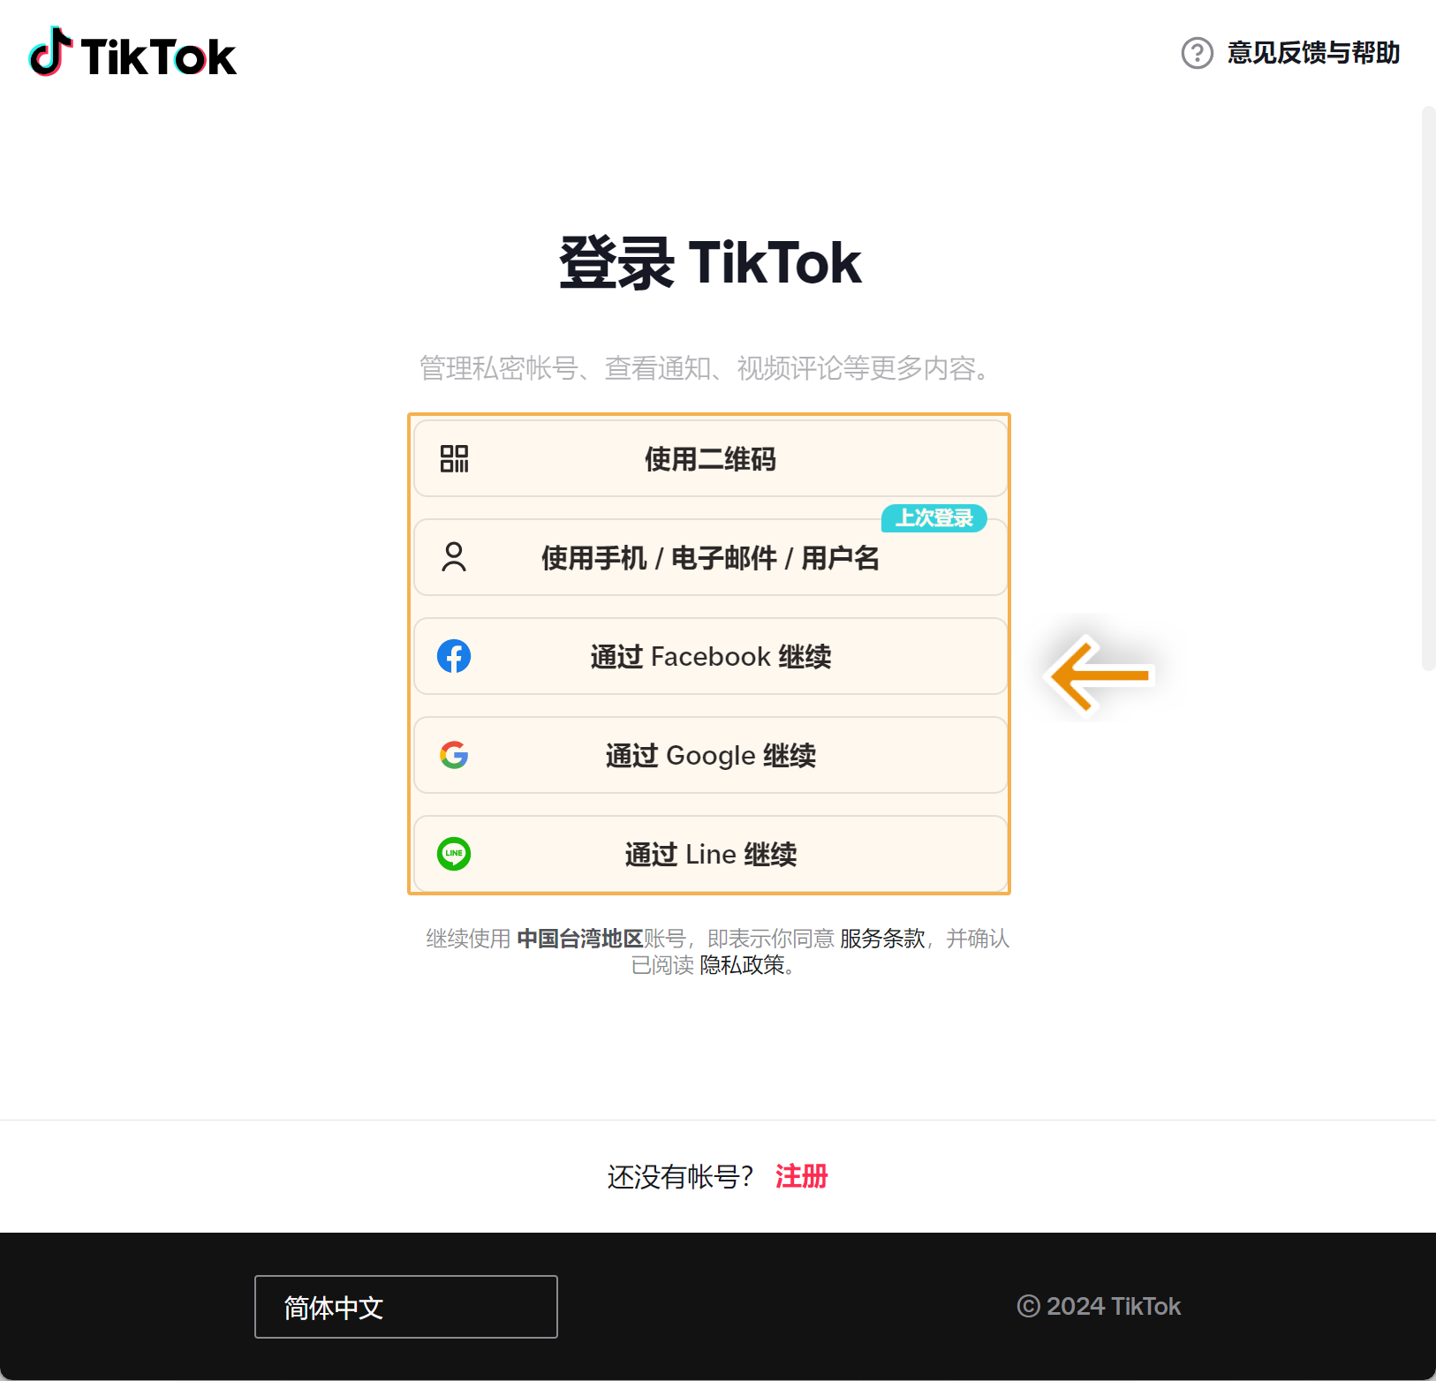Continue with 通过 Facebook 继续 text
The image size is (1436, 1381).
[710, 657]
